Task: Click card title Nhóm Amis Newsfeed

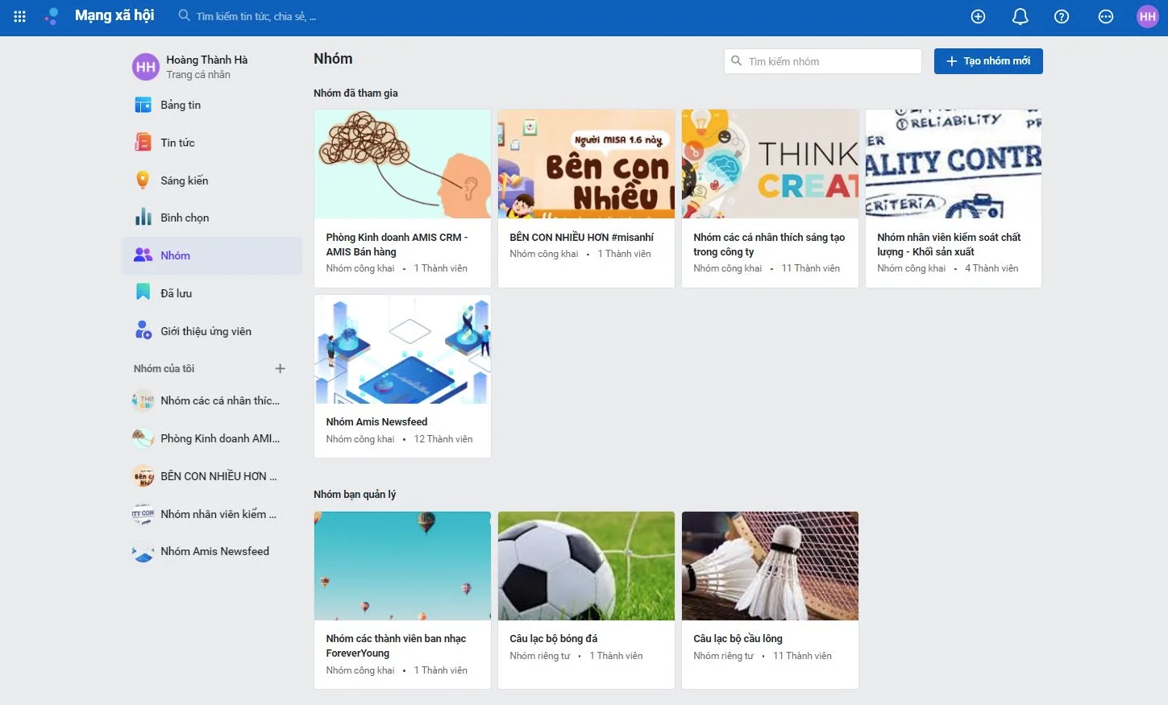Action: (x=376, y=421)
